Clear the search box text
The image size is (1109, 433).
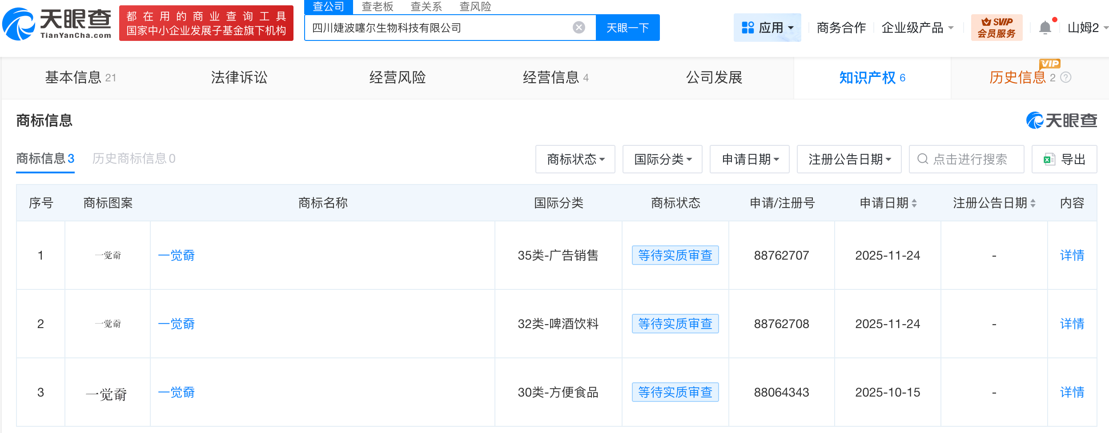pos(579,28)
